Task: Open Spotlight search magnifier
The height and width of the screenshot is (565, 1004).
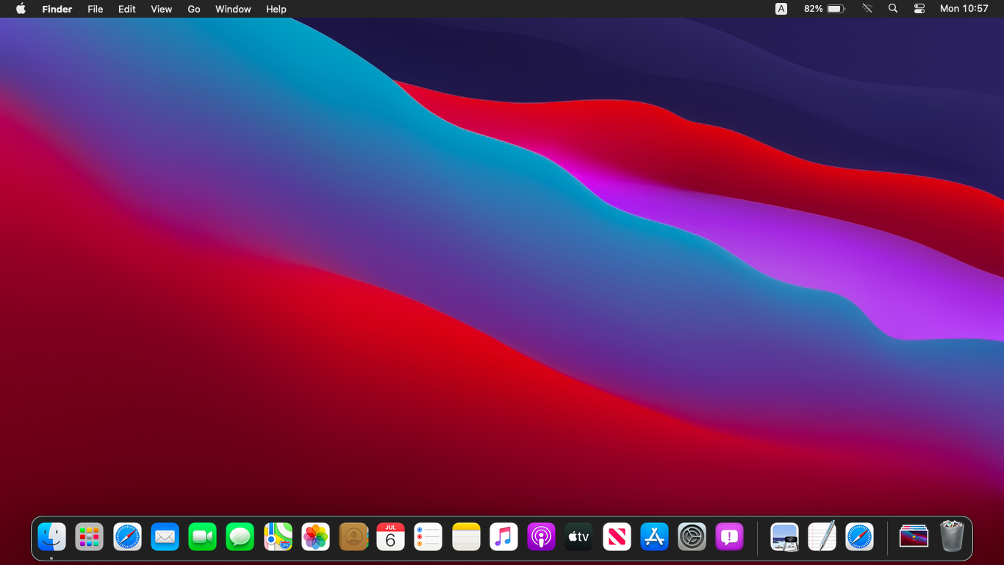Action: [x=893, y=9]
